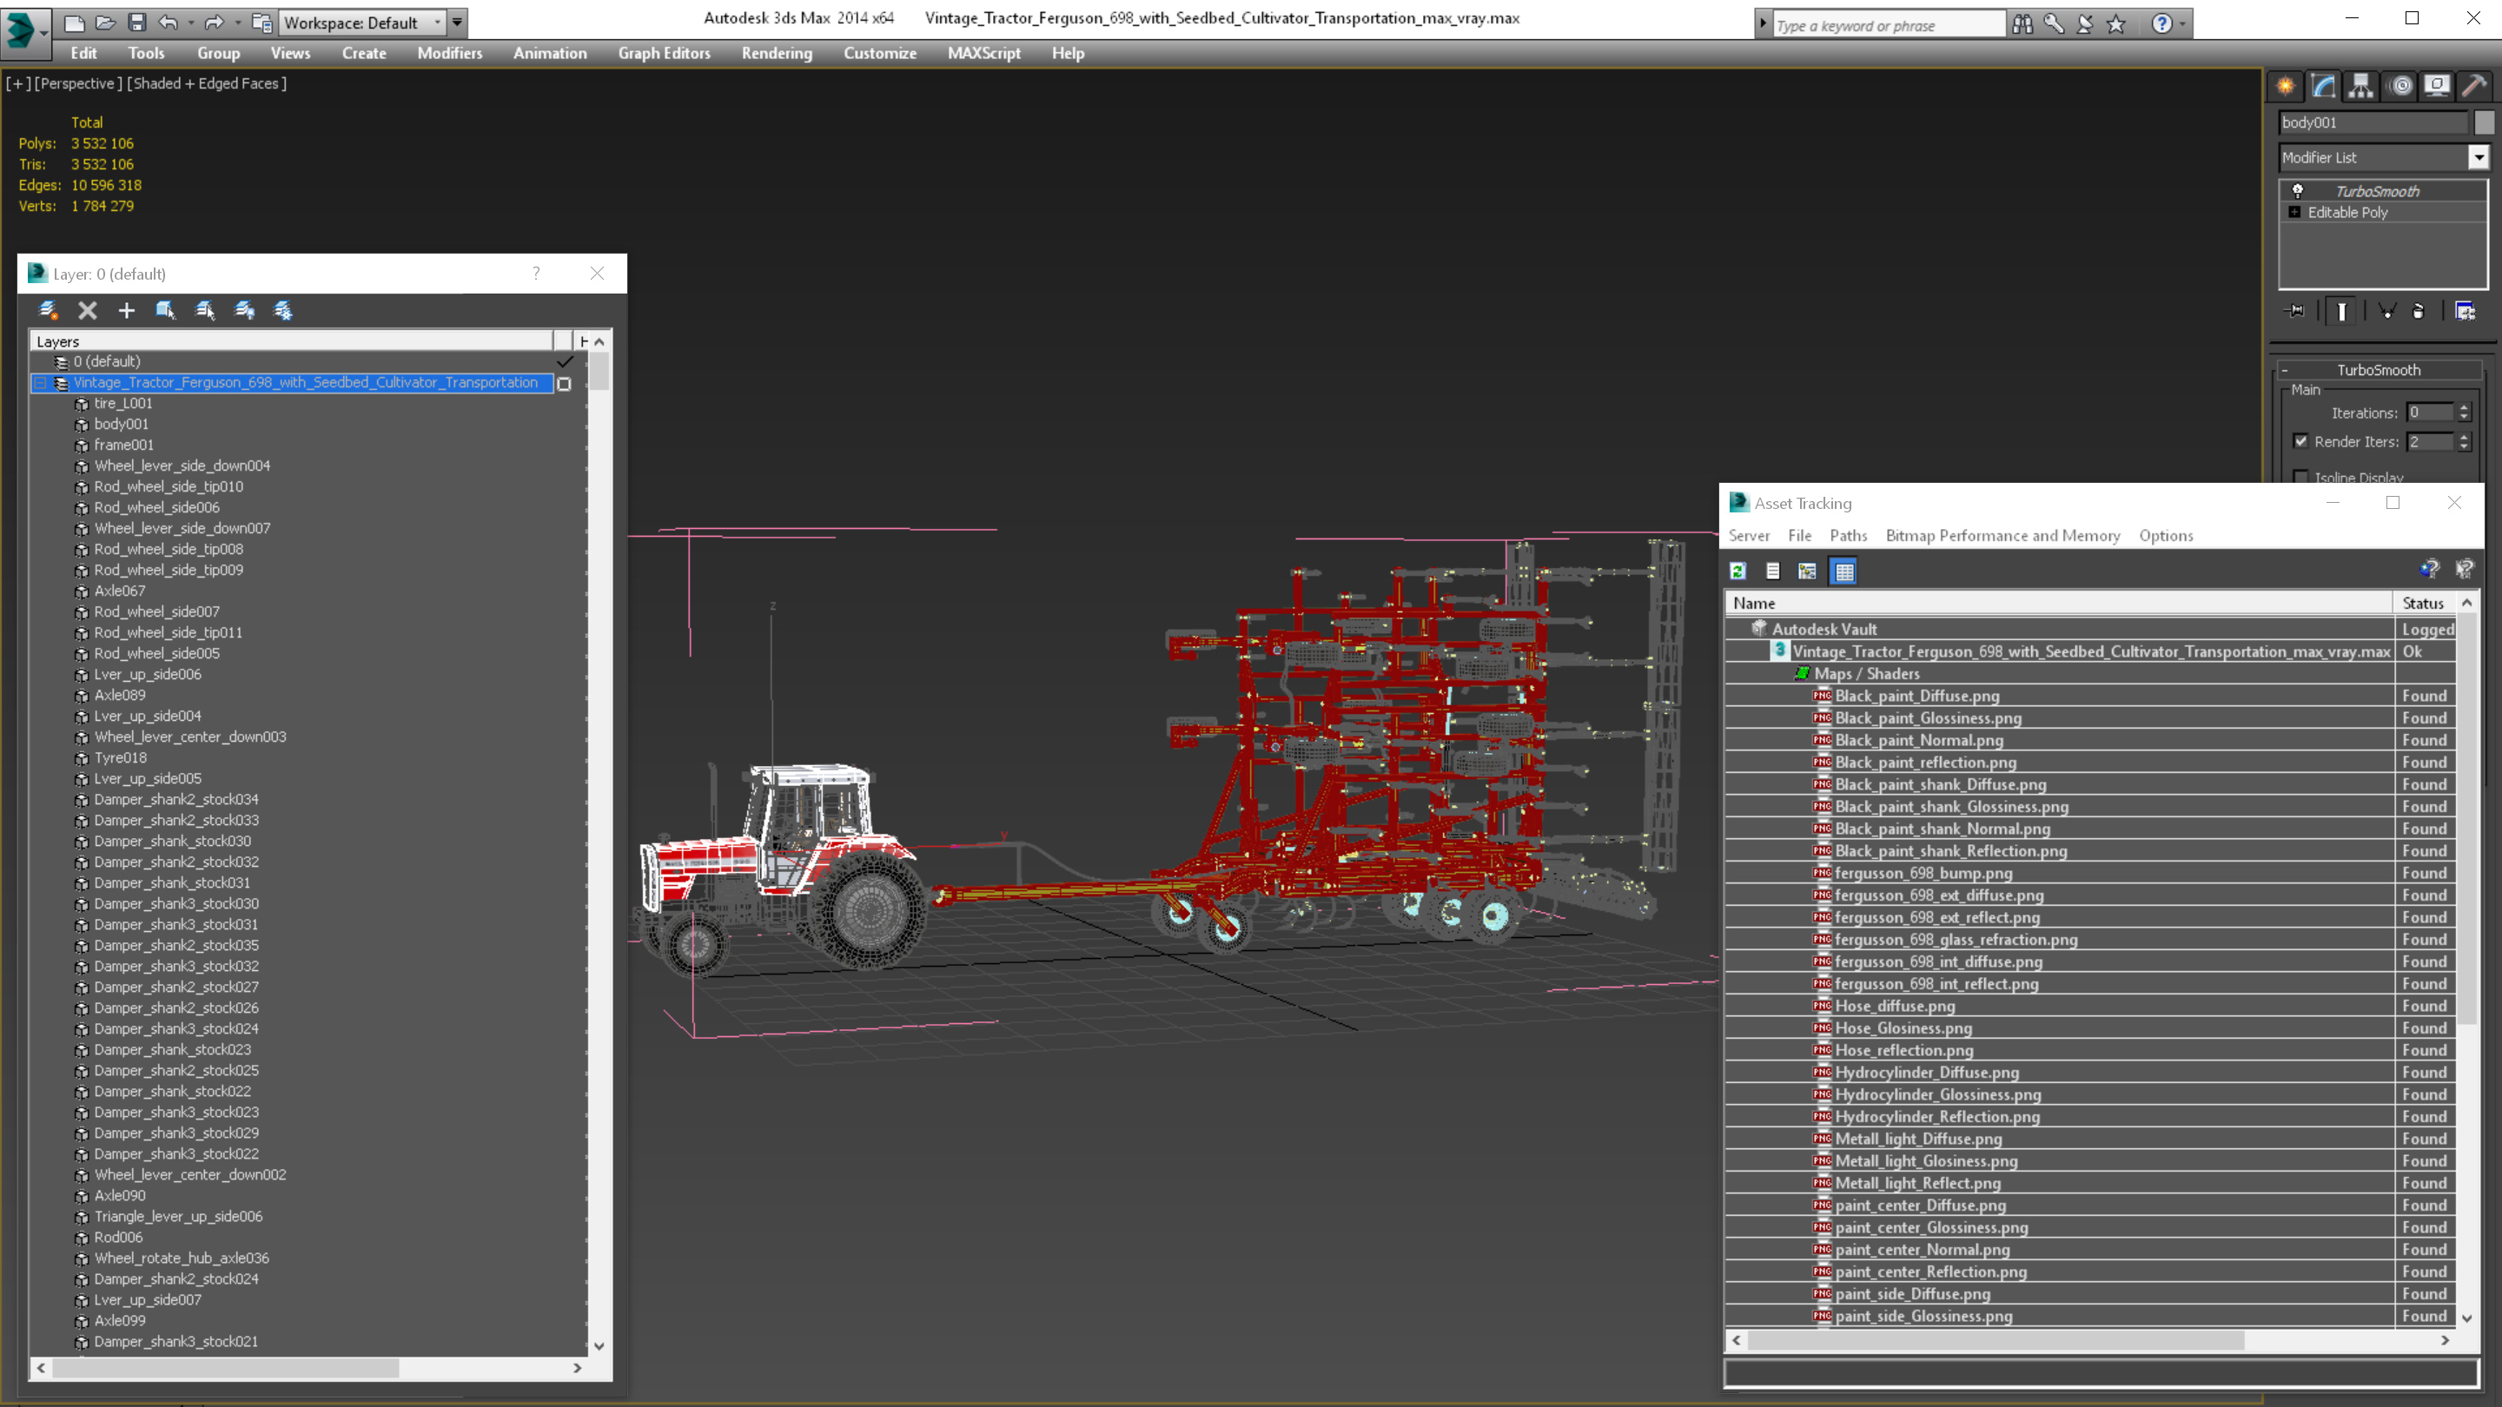Image resolution: width=2502 pixels, height=1407 pixels.
Task: Click Select Highlighted Objects and Layers icon
Action: coord(165,311)
